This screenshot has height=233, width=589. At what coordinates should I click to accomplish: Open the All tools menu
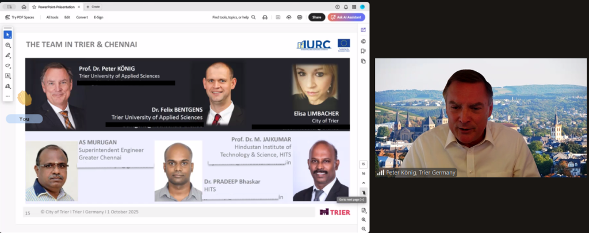click(x=52, y=17)
